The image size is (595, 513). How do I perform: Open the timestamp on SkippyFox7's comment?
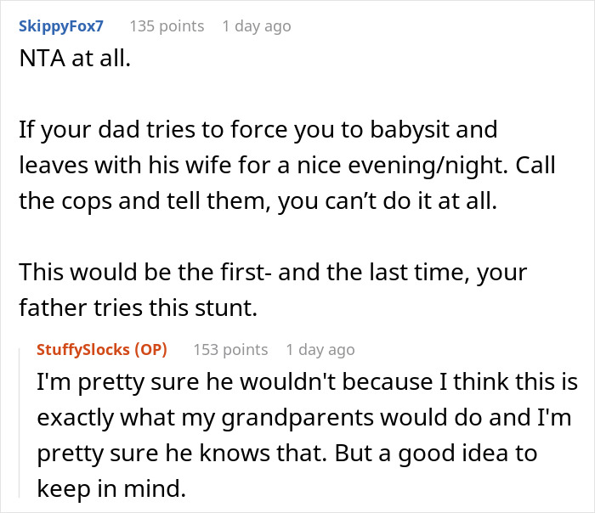pyautogui.click(x=256, y=26)
